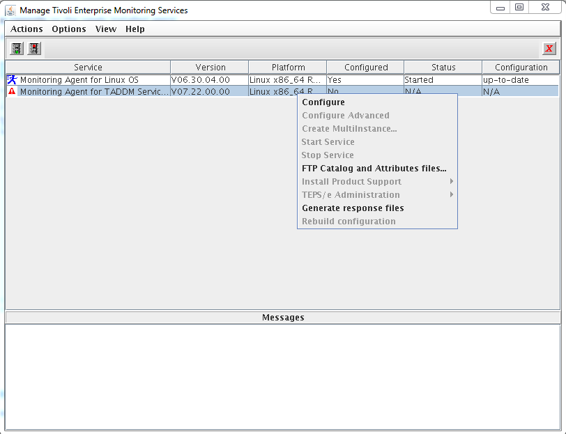Open the Options menu
Viewport: 566px width, 434px height.
click(x=69, y=29)
